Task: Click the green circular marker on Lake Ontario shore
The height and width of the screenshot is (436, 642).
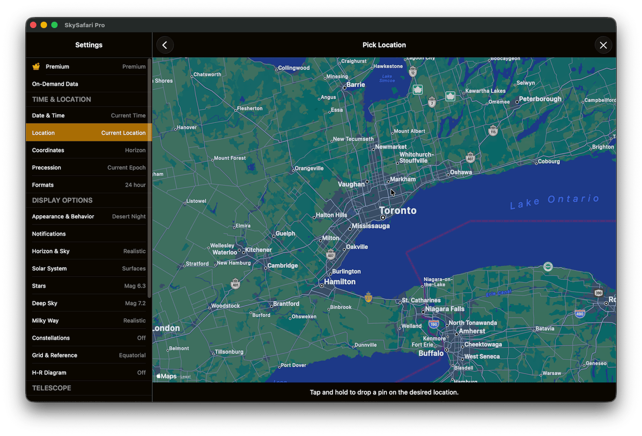Action: point(548,266)
